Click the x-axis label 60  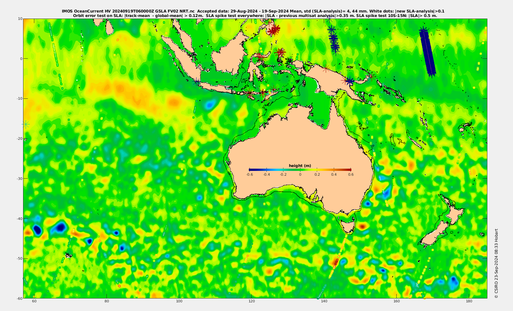pyautogui.click(x=34, y=301)
